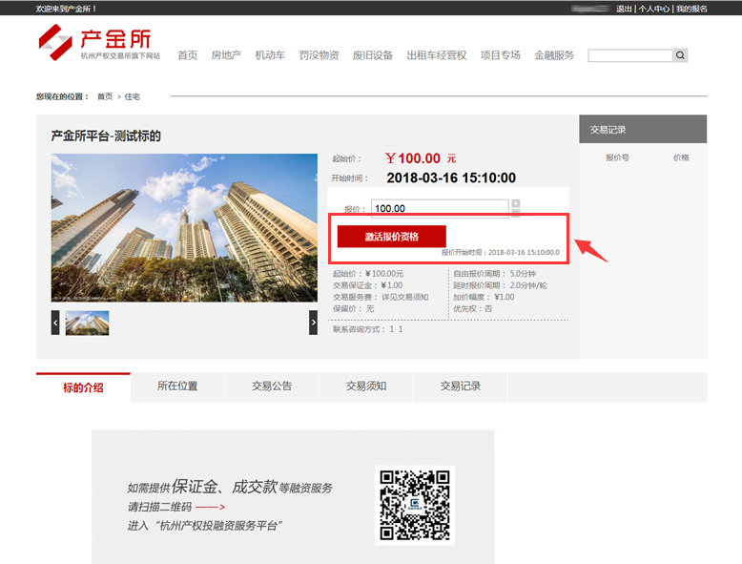Click the ¥100.00 starting price
Image resolution: width=742 pixels, height=564 pixels.
421,158
